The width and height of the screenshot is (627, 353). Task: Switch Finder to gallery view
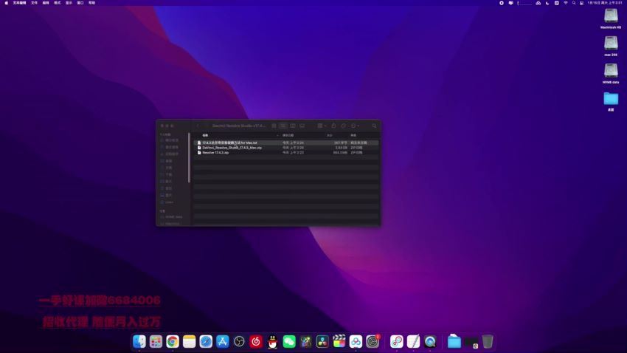[x=302, y=126]
